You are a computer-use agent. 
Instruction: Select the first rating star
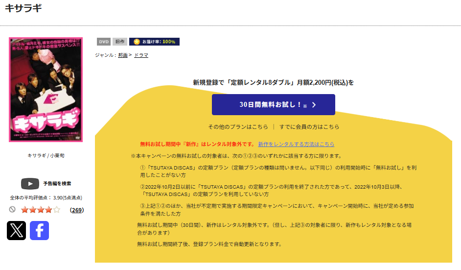click(24, 210)
